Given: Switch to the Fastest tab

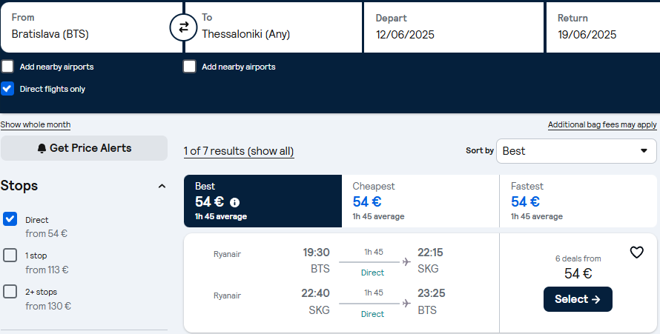Looking at the screenshot, I should (578, 201).
